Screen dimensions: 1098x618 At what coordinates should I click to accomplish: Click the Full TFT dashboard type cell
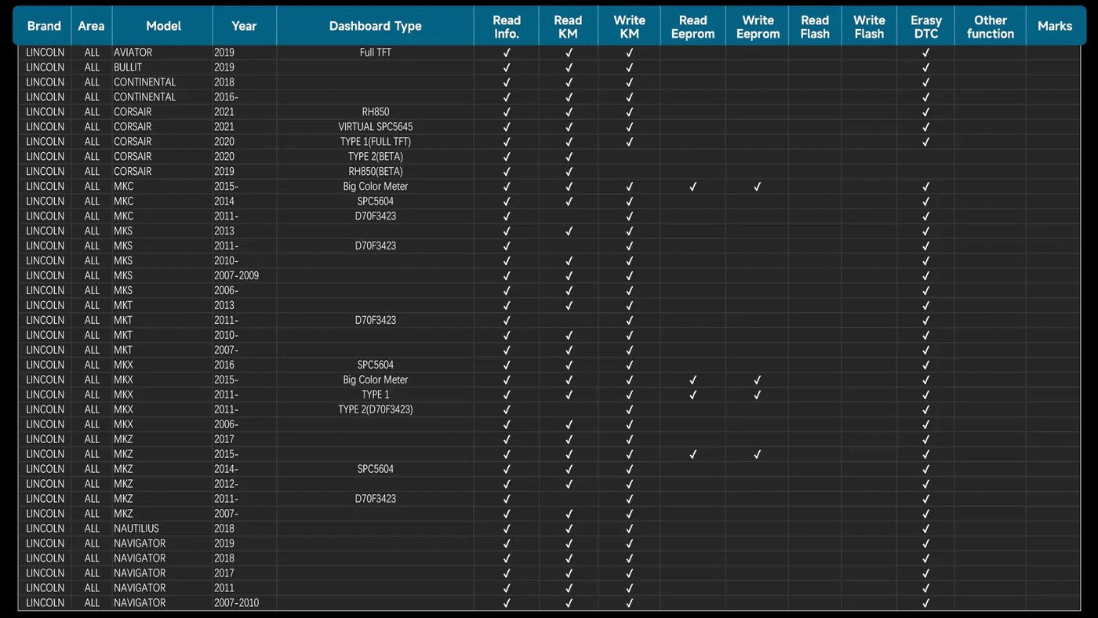(x=375, y=53)
